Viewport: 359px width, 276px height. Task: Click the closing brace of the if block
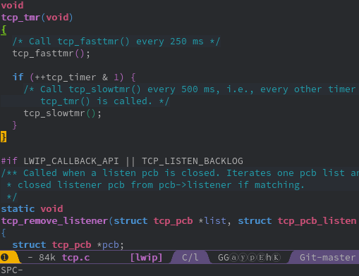(15, 125)
